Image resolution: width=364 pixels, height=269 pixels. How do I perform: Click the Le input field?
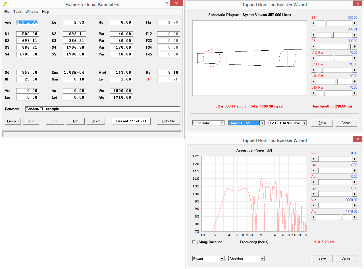(121, 79)
